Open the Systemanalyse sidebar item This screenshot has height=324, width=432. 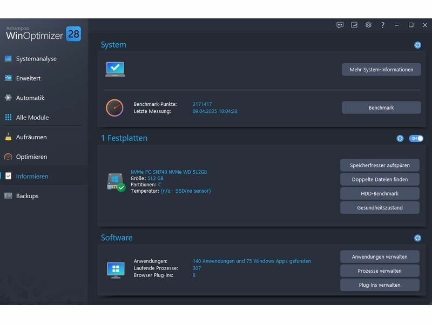tap(36, 59)
